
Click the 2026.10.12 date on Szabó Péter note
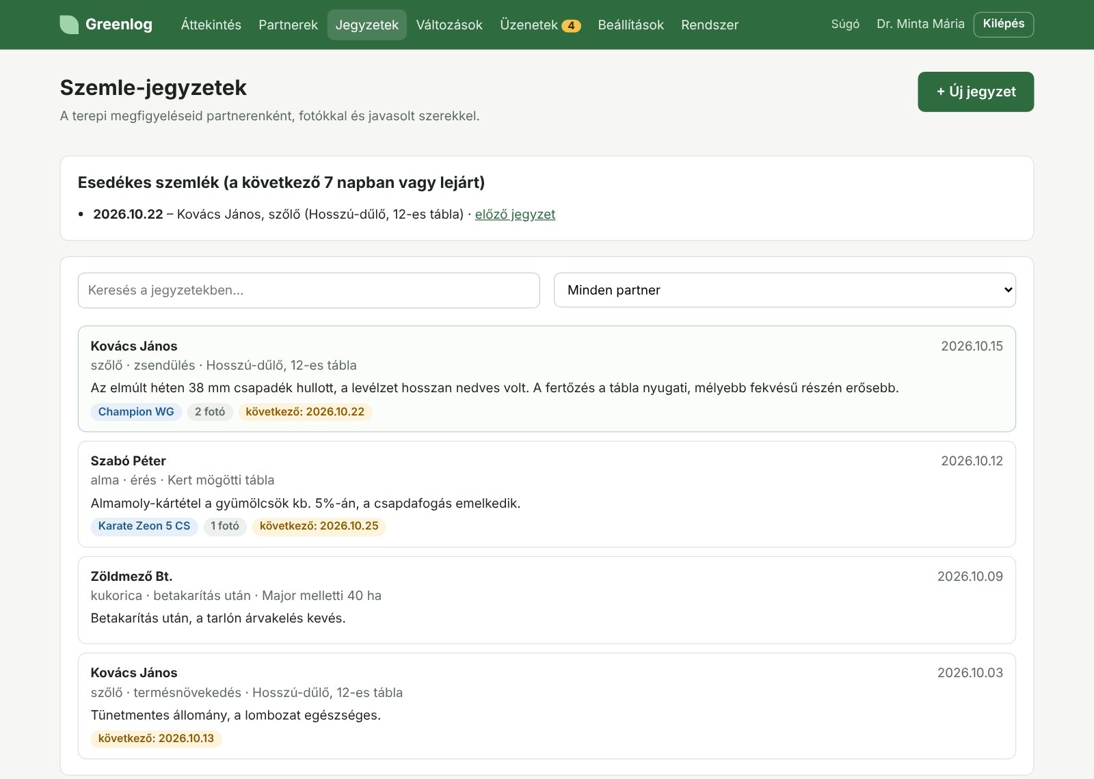[x=972, y=461]
